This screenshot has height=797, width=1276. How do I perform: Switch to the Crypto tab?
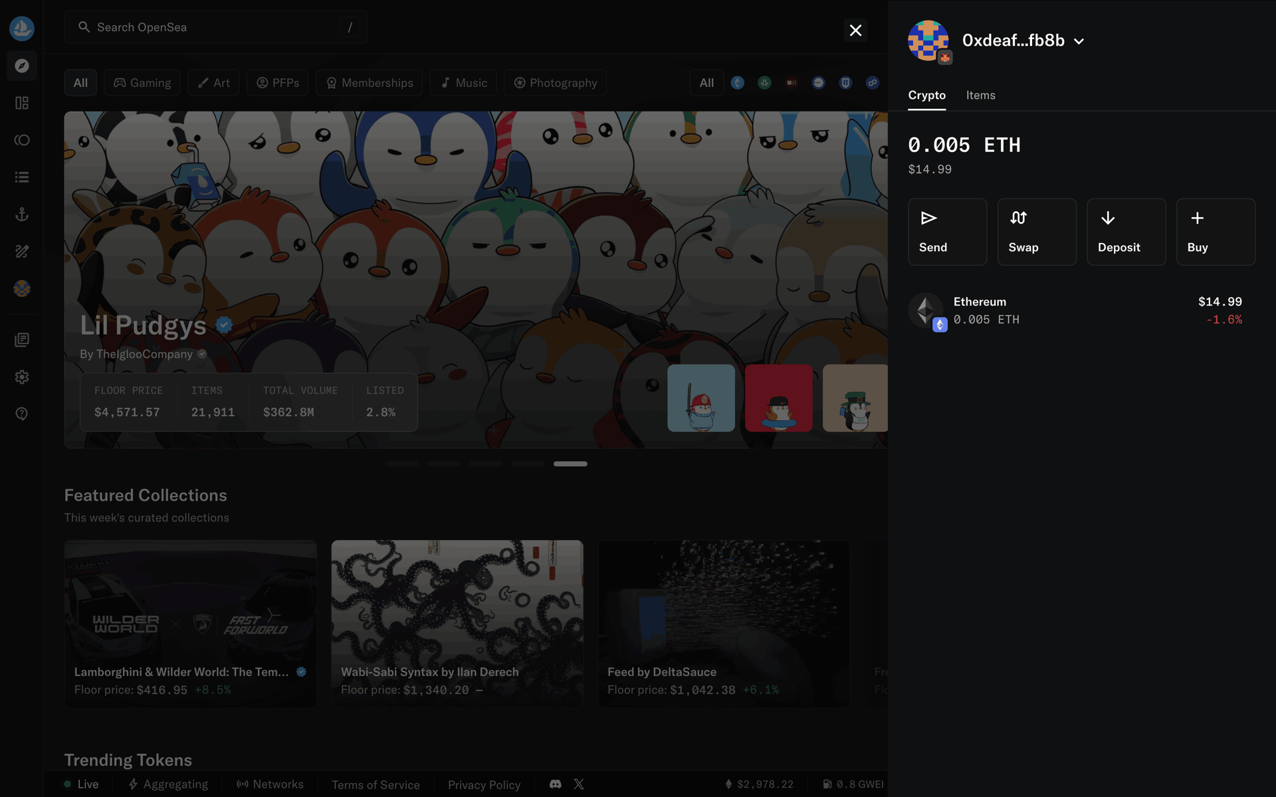926,95
